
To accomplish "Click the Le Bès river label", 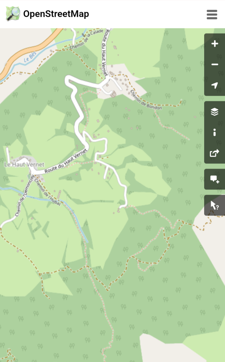I will (x=30, y=57).
